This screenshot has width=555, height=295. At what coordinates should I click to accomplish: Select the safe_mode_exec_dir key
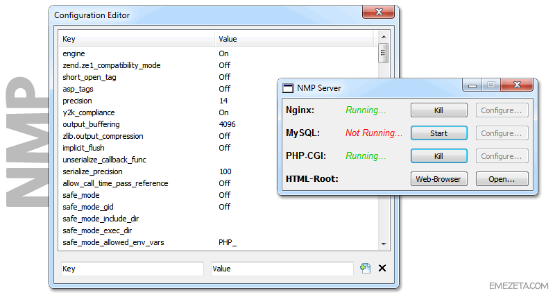tap(97, 230)
